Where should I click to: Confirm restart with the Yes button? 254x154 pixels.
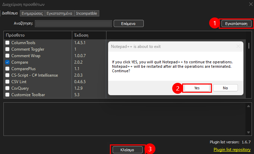pyautogui.click(x=197, y=88)
